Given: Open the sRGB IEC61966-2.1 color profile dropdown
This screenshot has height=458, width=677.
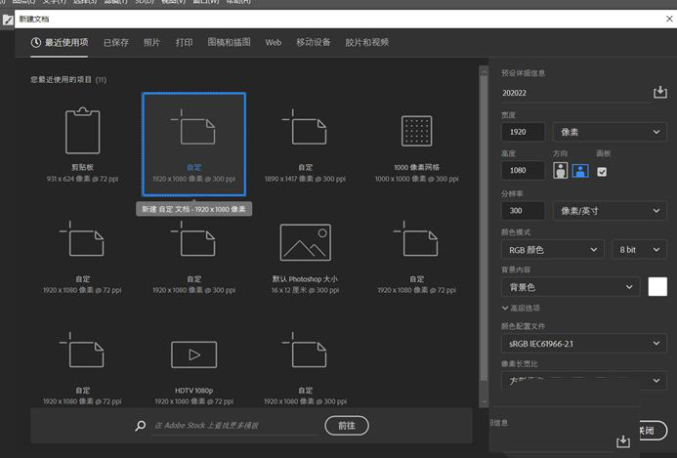Looking at the screenshot, I should tap(584, 344).
